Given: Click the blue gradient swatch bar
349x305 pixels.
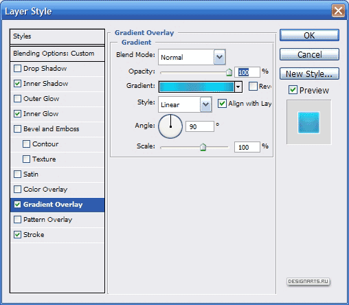Looking at the screenshot, I should (x=196, y=87).
